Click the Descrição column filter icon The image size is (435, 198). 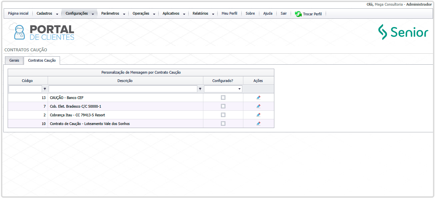[x=200, y=89]
